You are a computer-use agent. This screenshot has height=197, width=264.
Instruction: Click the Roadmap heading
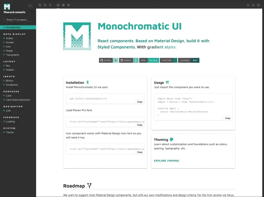74,186
